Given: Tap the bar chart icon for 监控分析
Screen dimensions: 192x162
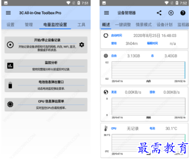Looking at the screenshot, I should 10,66.
